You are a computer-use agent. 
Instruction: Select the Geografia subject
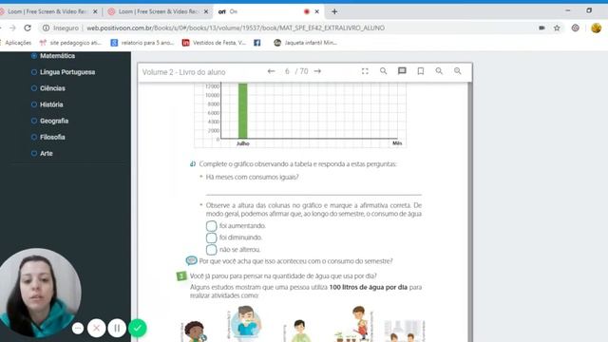49,121
